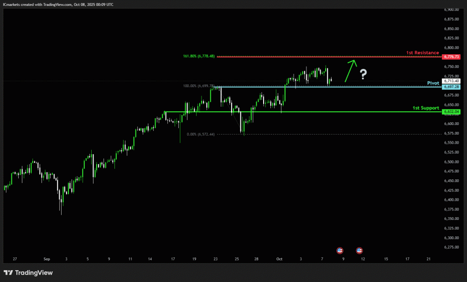Click the white question mark annotation
The height and width of the screenshot is (282, 467).
(x=363, y=74)
